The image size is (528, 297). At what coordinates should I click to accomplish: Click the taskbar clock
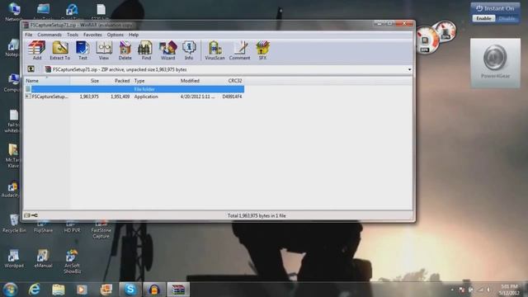click(510, 290)
